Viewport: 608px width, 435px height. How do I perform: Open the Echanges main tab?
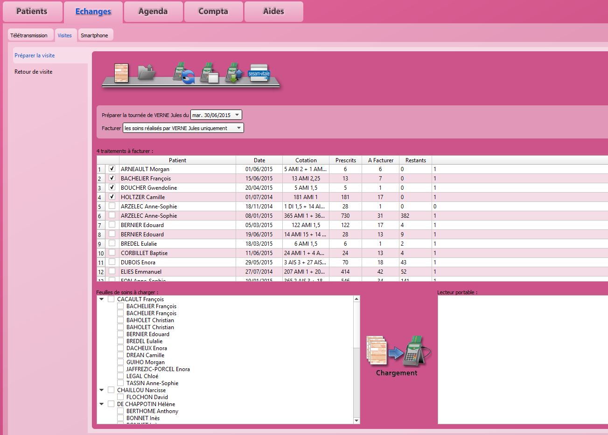[93, 12]
